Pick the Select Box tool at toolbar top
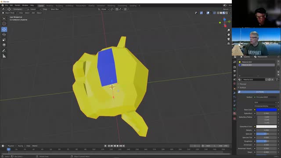Screen dimensions: 281x158 (4, 18)
